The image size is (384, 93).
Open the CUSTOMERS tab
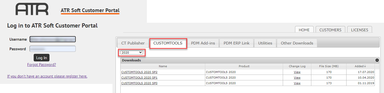[330, 30]
